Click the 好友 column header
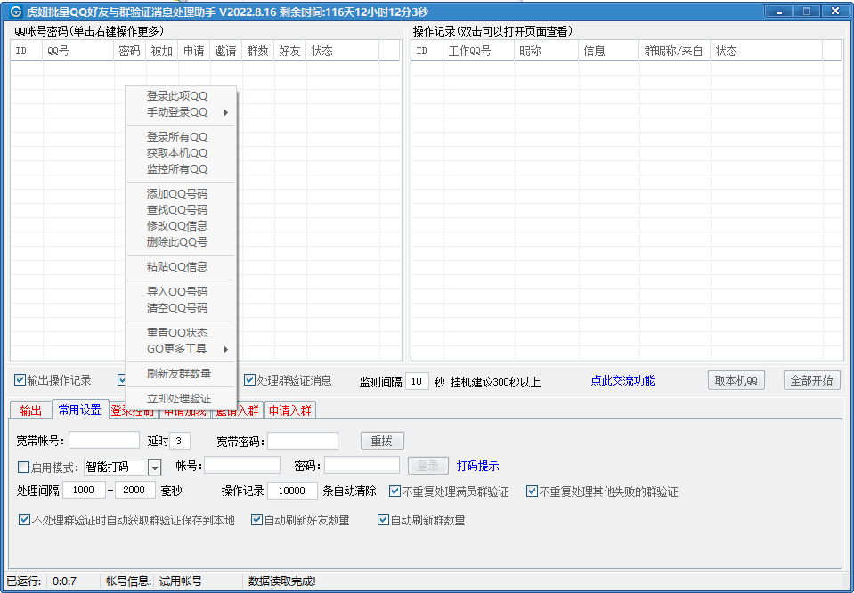Viewport: 854px width, 593px height. [290, 51]
